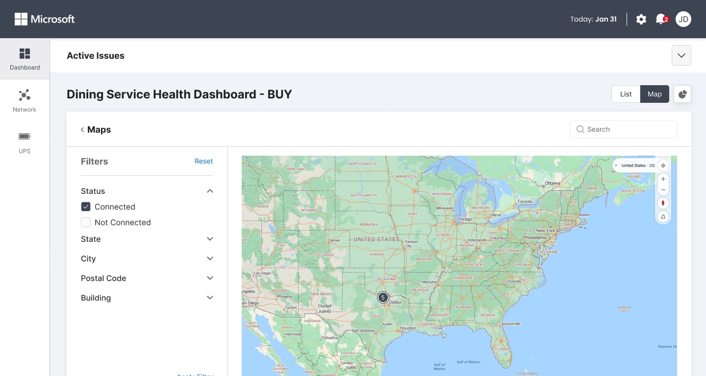Click the map pitch tilt control
Image resolution: width=706 pixels, height=376 pixels.
pos(663,216)
